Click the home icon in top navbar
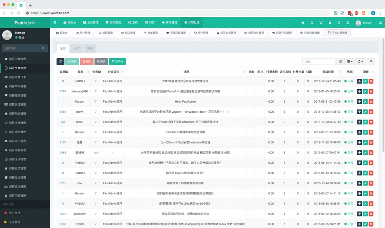Viewport: 385px width, 228px height. (303, 23)
